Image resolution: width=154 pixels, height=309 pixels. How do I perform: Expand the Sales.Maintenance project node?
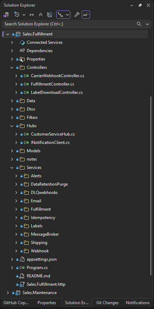[8, 293]
